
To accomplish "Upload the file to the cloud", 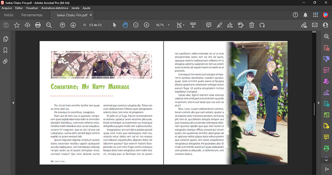I will tap(27, 25).
